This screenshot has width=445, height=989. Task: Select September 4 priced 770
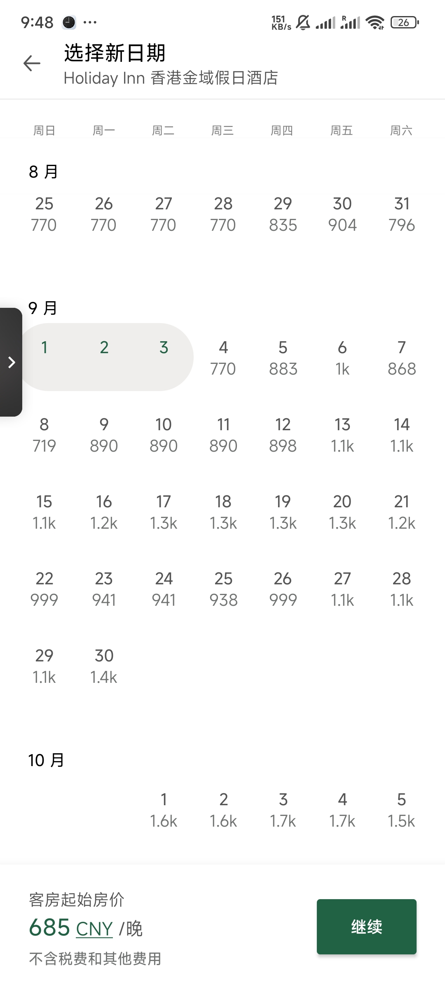click(223, 358)
